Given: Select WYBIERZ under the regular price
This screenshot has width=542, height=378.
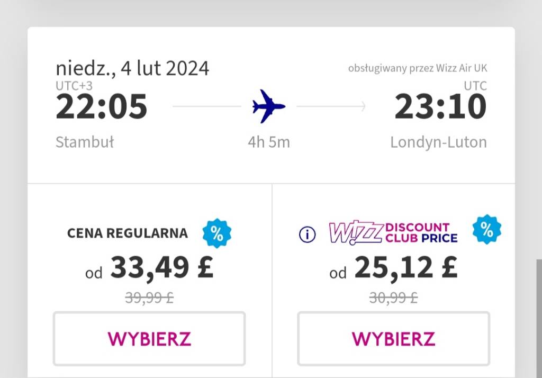Looking at the screenshot, I should [149, 339].
